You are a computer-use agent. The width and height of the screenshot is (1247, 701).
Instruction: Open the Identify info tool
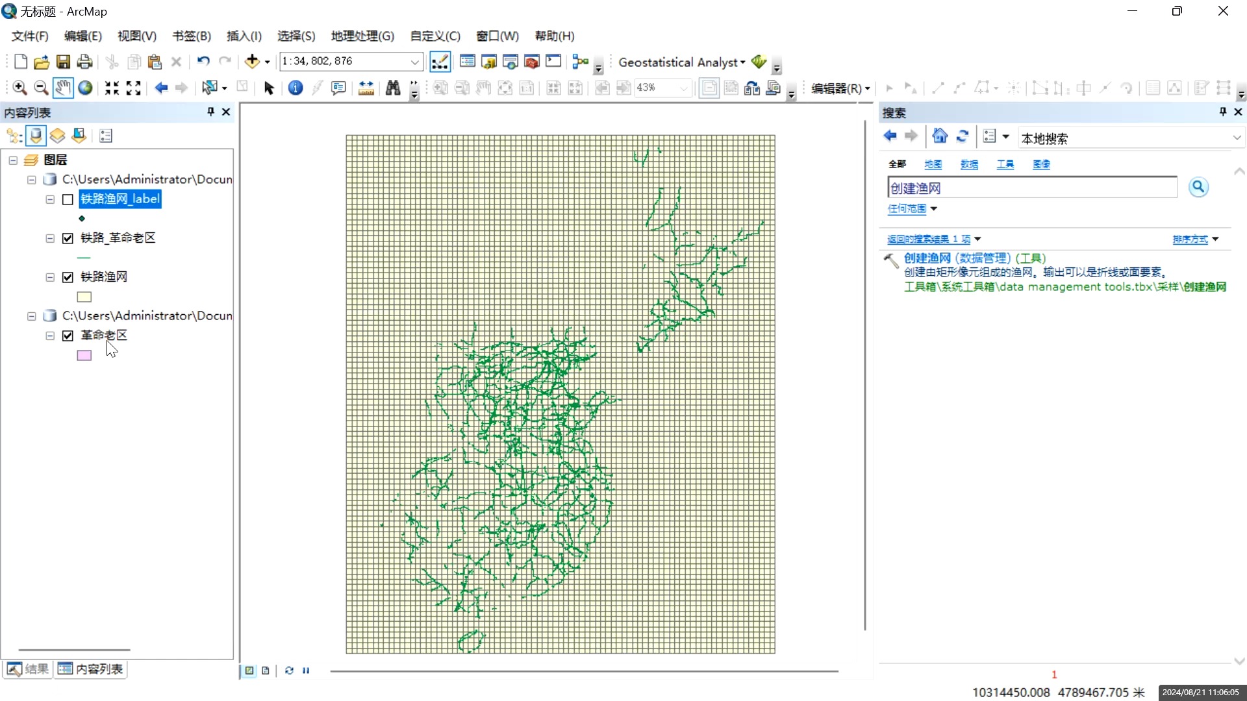[x=295, y=88]
